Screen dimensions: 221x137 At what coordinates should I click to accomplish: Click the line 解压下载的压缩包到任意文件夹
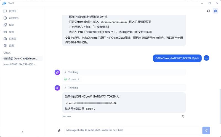(88, 17)
